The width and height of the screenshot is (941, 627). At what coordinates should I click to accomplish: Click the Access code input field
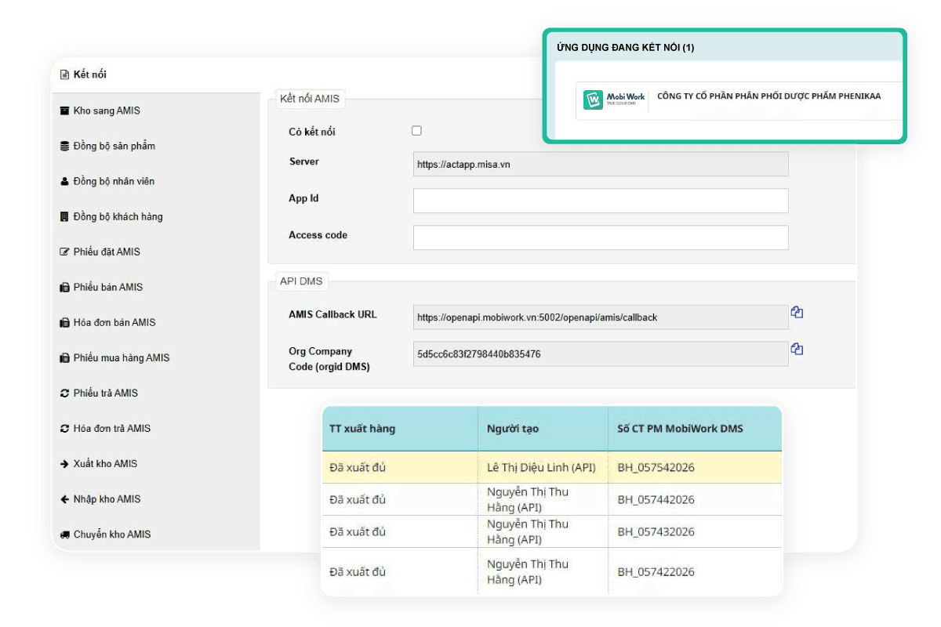tap(600, 237)
